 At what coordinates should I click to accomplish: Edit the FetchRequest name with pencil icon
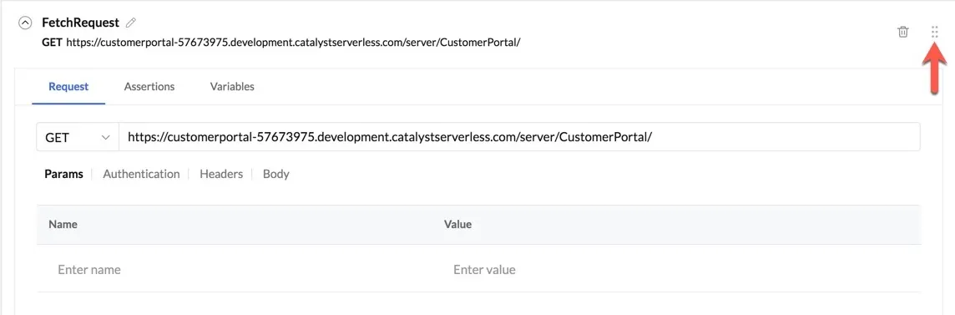(x=131, y=23)
